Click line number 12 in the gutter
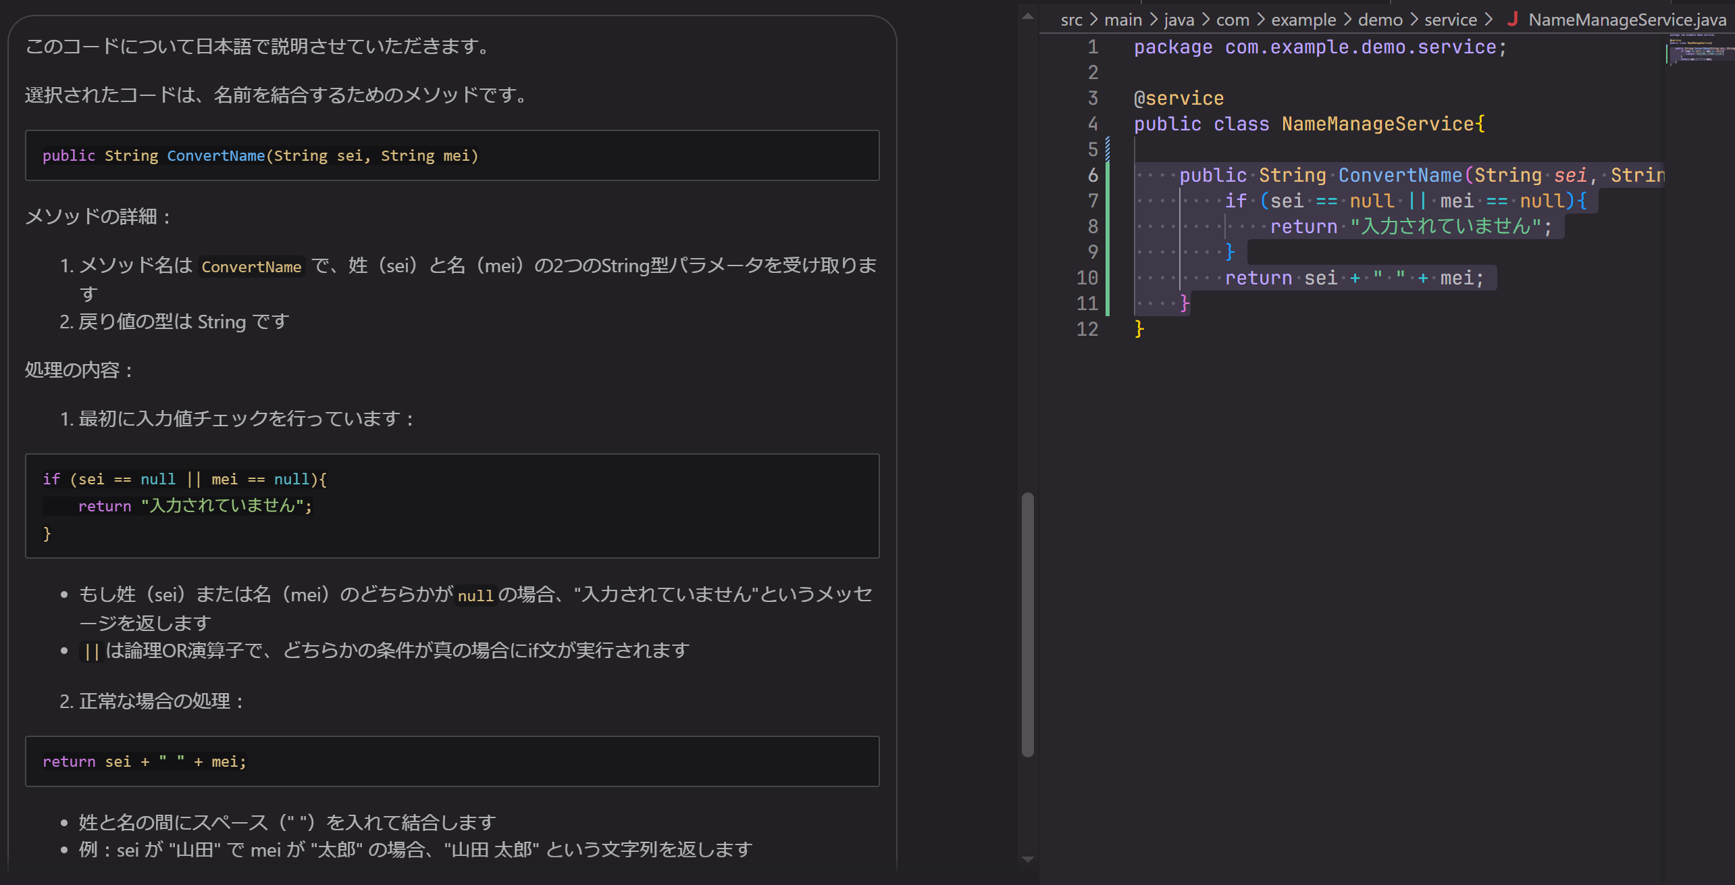The height and width of the screenshot is (885, 1735). point(1087,329)
